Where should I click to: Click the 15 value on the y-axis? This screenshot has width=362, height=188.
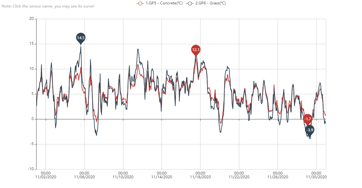tap(31, 44)
